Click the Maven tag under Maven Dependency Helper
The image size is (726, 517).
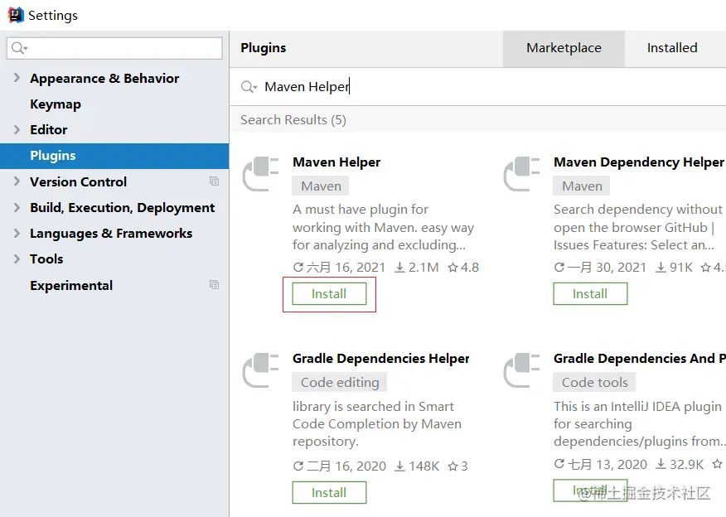point(582,186)
